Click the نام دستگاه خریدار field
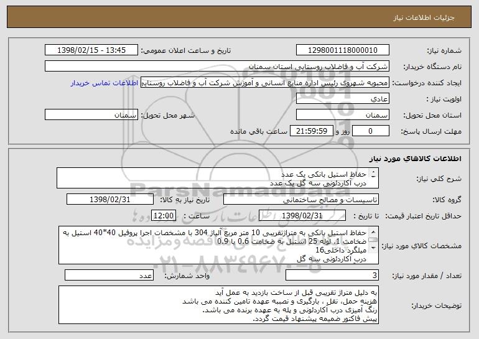 (x=217, y=67)
